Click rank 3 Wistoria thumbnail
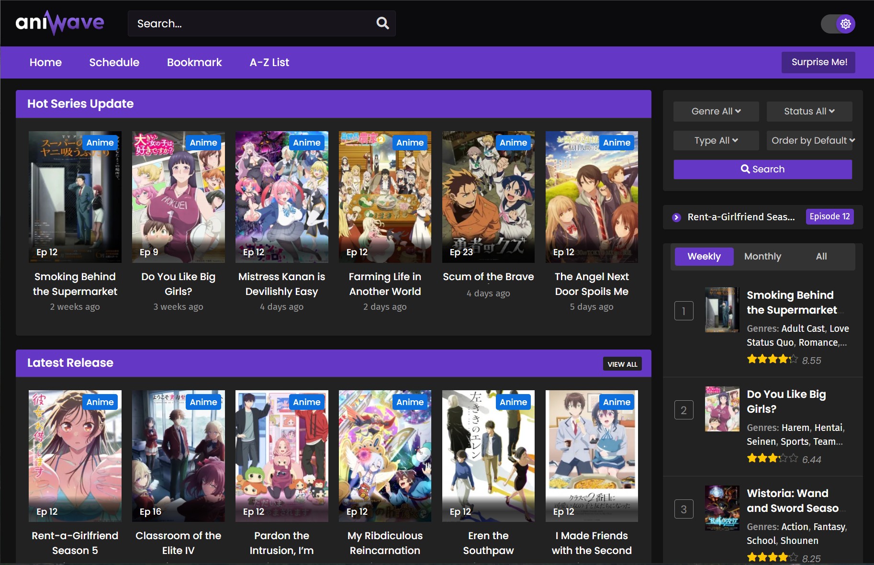 point(722,508)
